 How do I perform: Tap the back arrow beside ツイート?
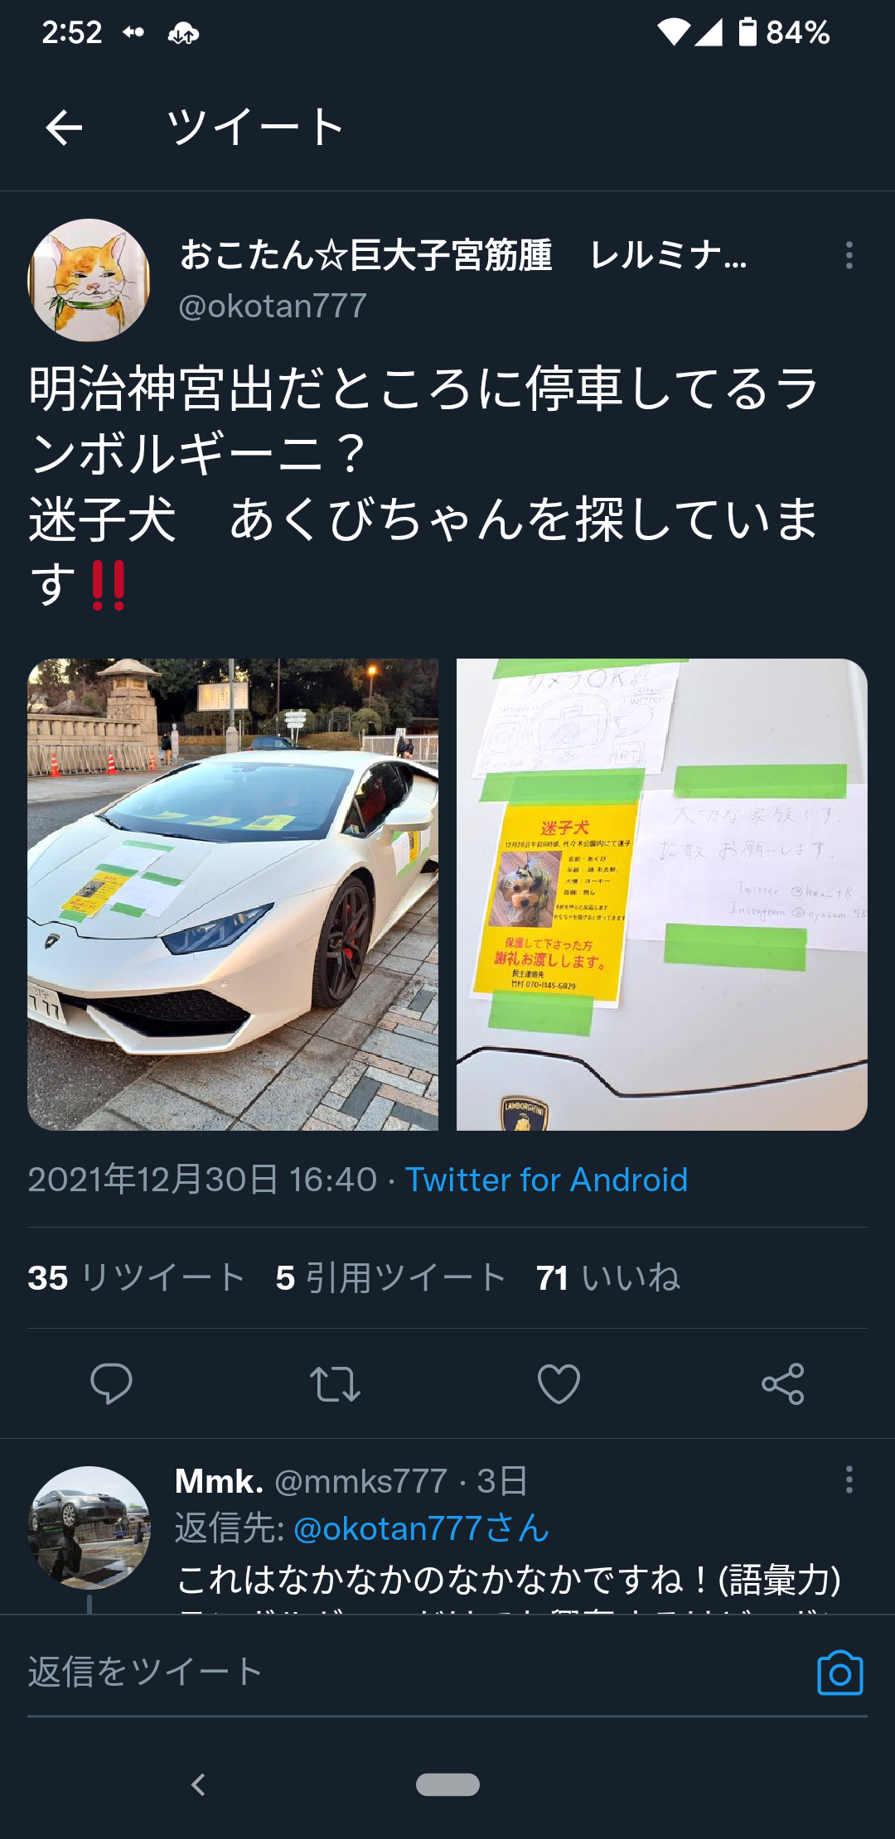[x=64, y=128]
